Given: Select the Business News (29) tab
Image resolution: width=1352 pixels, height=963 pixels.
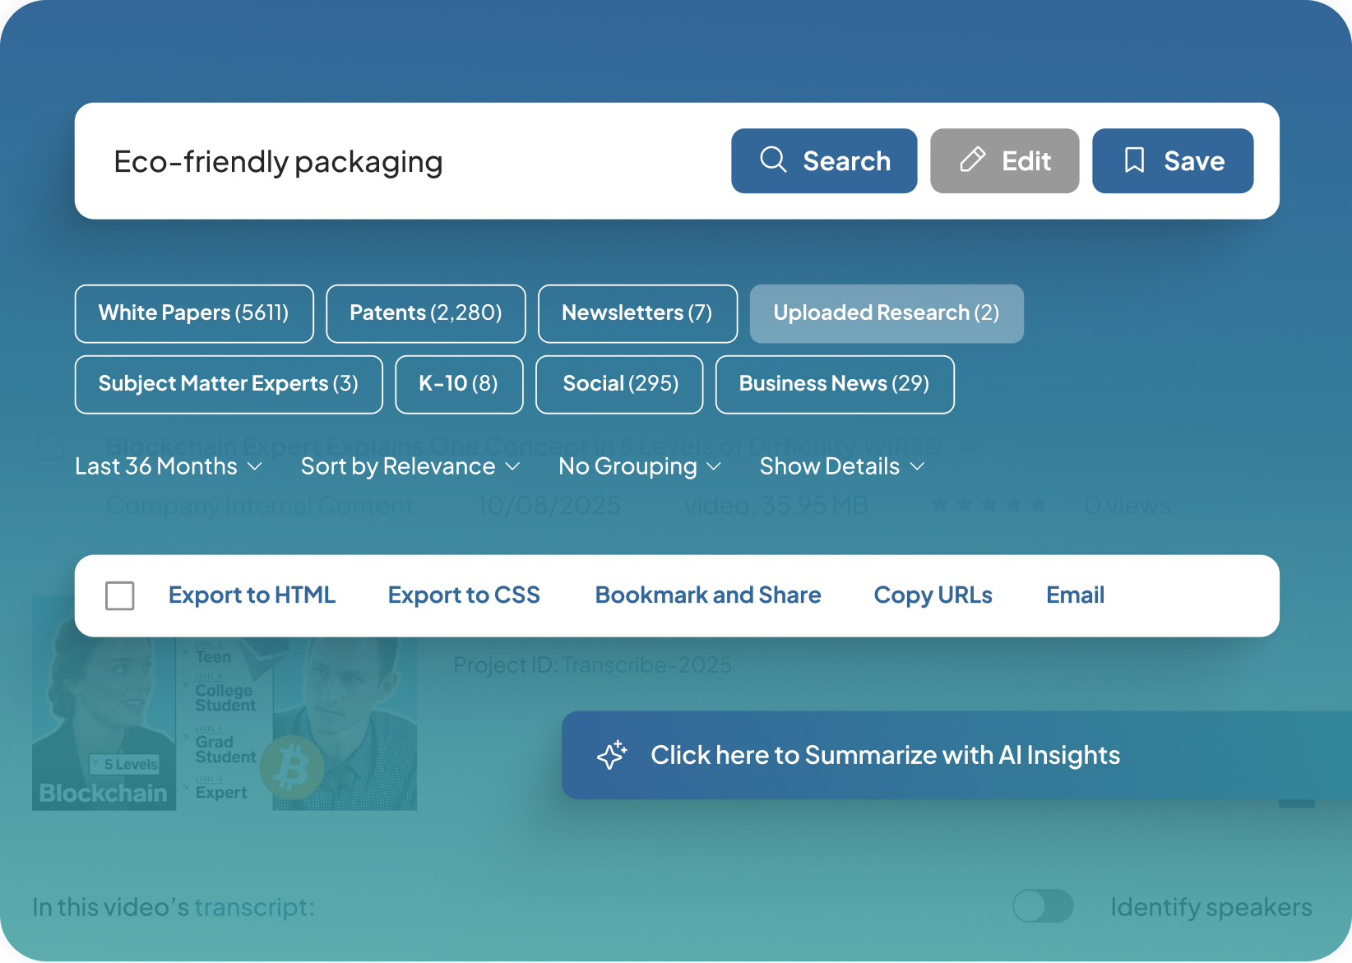Looking at the screenshot, I should tap(835, 384).
